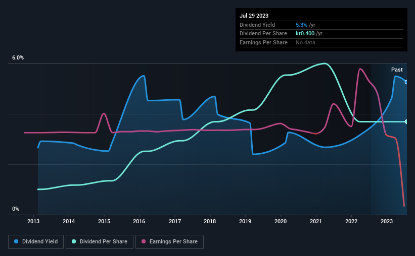Select the 2022 x-axis label
Viewport: 415px width, 256px height.
pyautogui.click(x=351, y=221)
